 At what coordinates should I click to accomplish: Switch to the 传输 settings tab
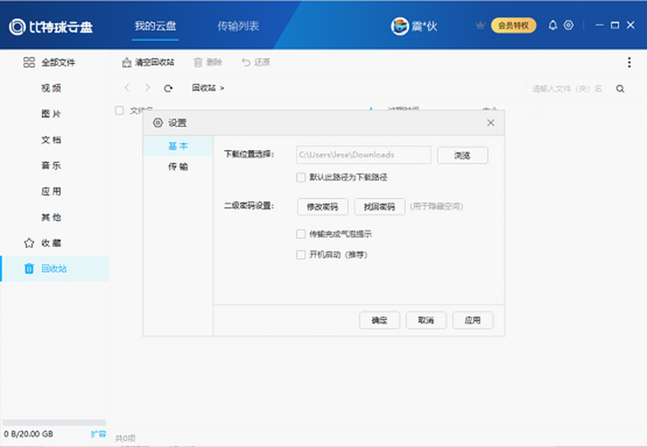[x=178, y=167]
